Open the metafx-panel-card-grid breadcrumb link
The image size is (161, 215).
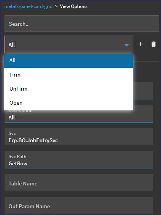[x=28, y=6]
